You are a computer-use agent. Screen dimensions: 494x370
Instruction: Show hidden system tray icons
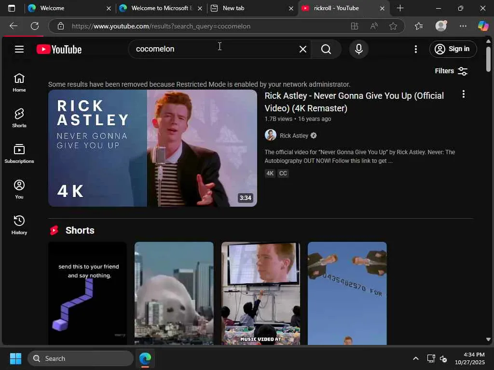coord(416,358)
